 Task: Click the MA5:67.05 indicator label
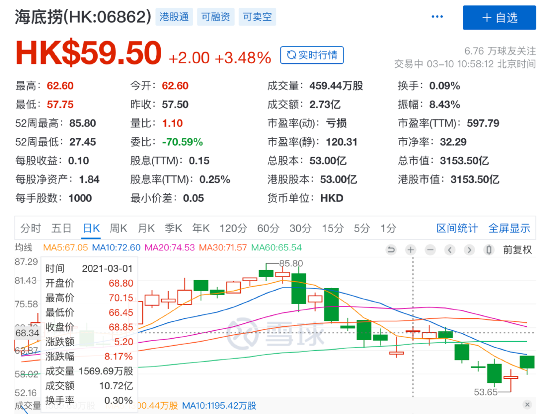tap(66, 248)
